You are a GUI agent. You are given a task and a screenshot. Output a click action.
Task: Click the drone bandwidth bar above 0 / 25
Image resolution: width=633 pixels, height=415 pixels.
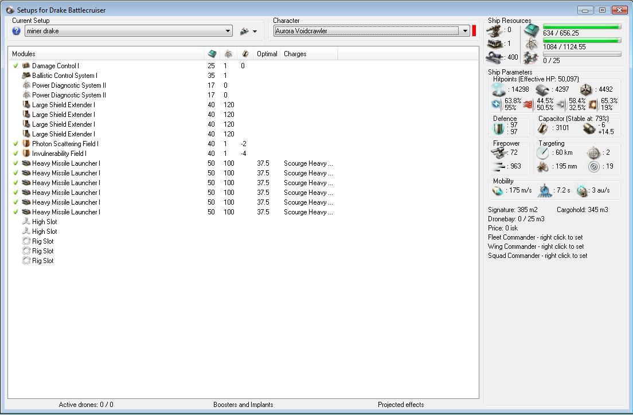(582, 54)
